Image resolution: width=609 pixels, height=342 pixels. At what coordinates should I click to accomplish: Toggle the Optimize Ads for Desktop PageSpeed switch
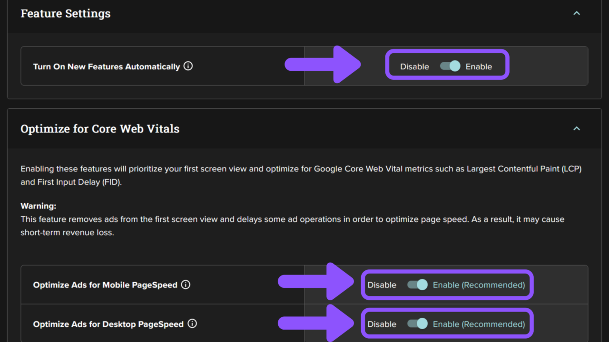pos(417,323)
